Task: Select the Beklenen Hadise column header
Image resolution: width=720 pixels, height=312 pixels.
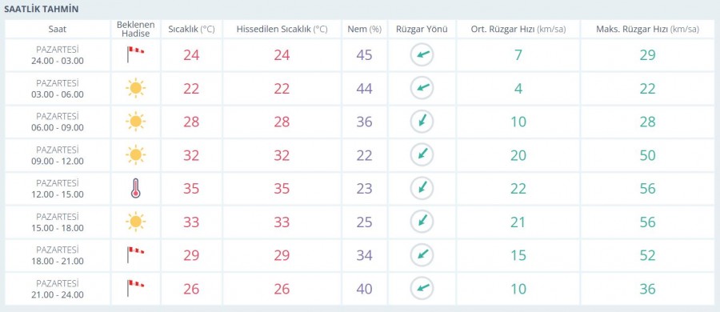Action: 135,29
